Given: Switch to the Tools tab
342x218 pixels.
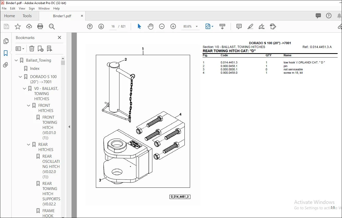Looking at the screenshot, I should click(x=27, y=16).
